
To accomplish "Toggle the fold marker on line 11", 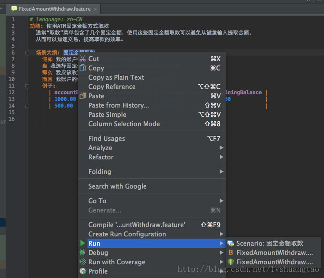I will coord(27,86).
